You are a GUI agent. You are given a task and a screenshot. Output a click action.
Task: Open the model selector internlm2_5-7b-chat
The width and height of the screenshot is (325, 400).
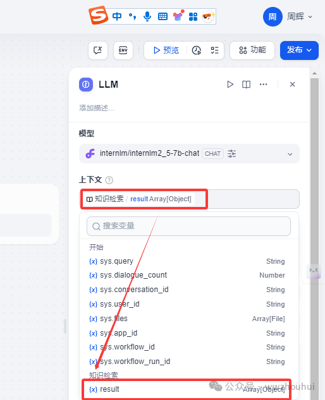coord(189,153)
